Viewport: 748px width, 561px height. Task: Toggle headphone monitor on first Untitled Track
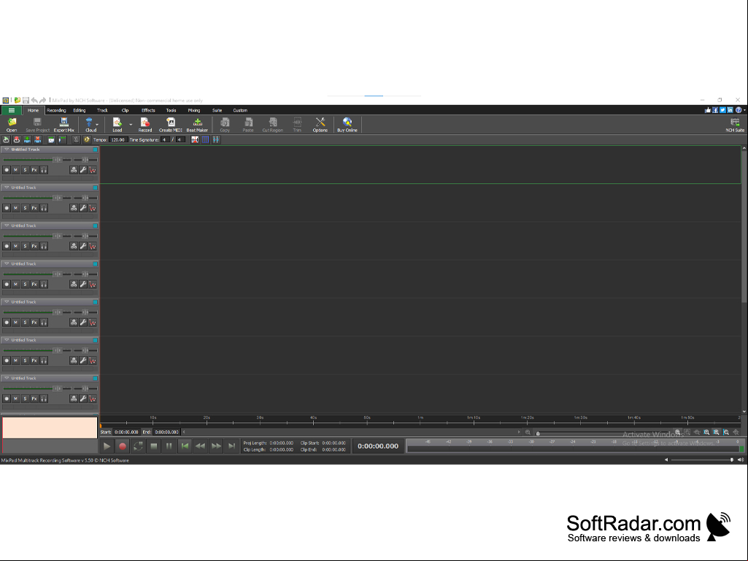point(44,170)
